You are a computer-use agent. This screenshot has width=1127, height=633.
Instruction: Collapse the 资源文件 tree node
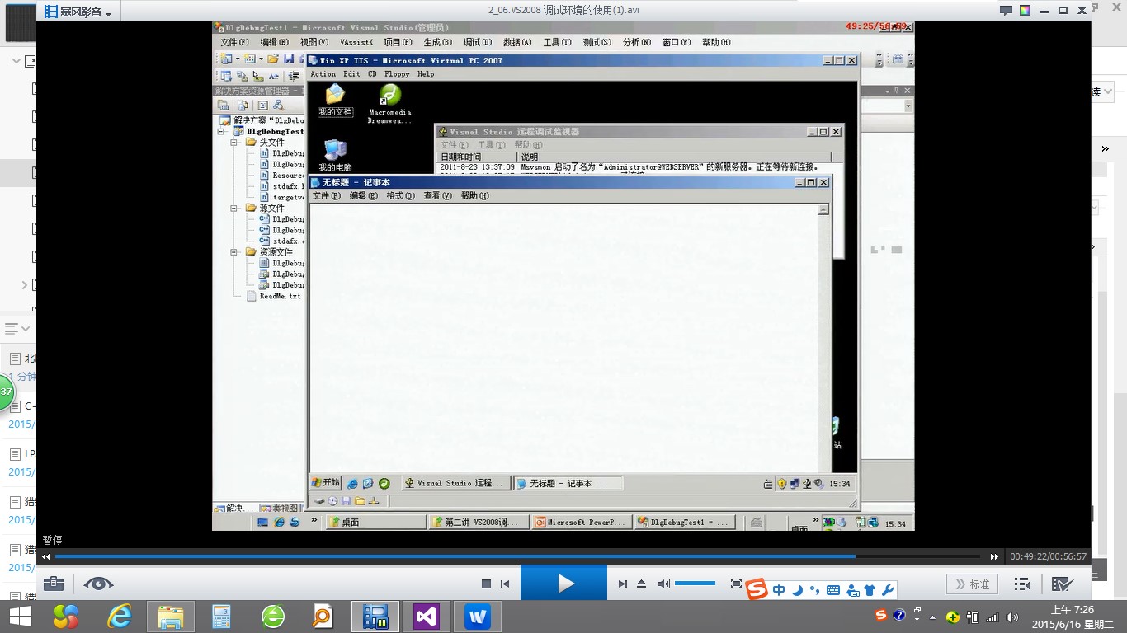(233, 252)
